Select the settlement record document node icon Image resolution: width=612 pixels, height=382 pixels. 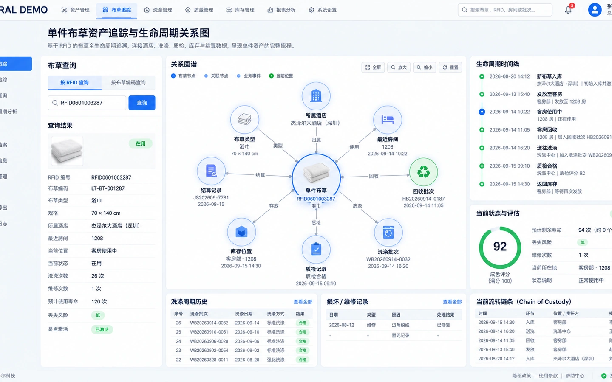click(211, 171)
